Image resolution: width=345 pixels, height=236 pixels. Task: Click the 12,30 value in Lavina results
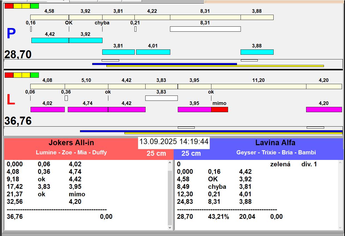point(185,194)
